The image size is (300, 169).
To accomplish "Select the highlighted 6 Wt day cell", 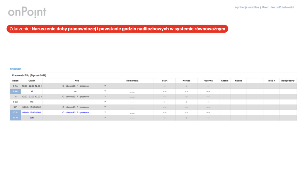I will coord(15,91).
